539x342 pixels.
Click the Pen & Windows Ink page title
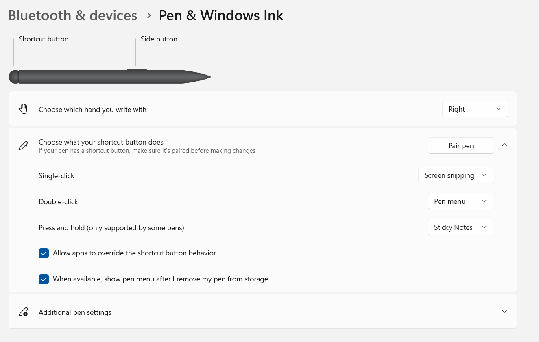(221, 15)
